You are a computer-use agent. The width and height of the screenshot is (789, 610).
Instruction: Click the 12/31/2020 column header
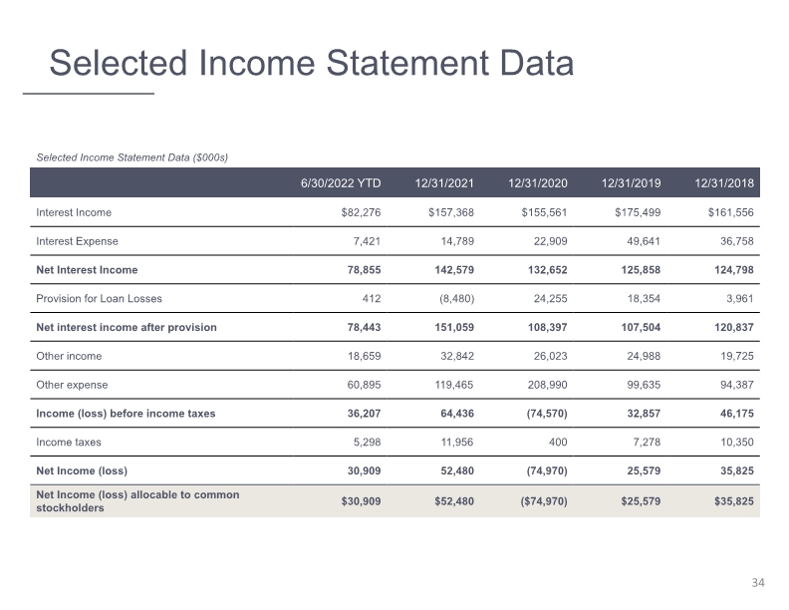537,183
